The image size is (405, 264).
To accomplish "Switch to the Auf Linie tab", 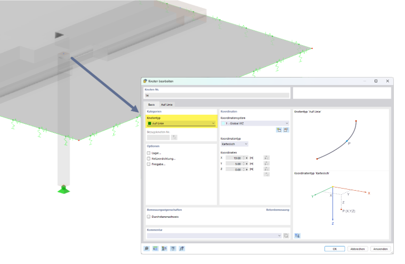I will 167,105.
